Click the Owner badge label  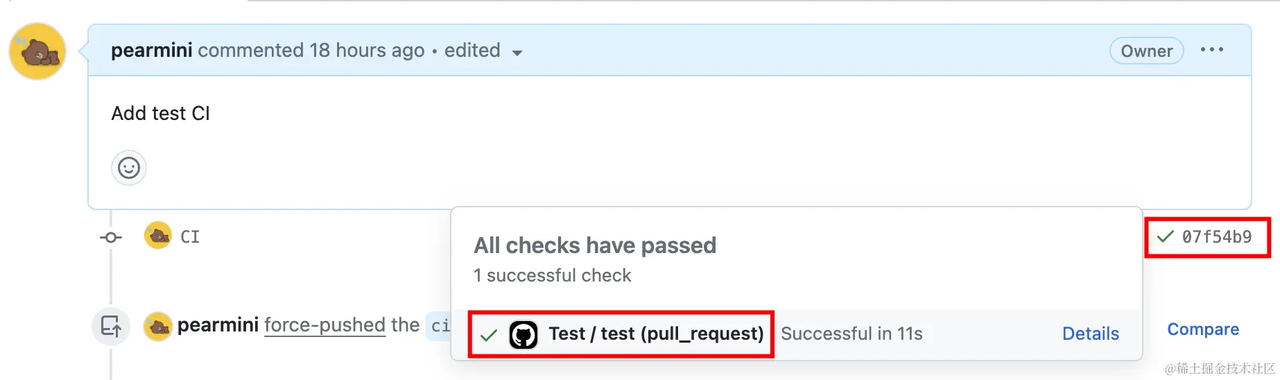coord(1146,51)
